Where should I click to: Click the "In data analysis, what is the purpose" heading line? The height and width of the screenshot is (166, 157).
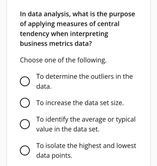coord(77,14)
